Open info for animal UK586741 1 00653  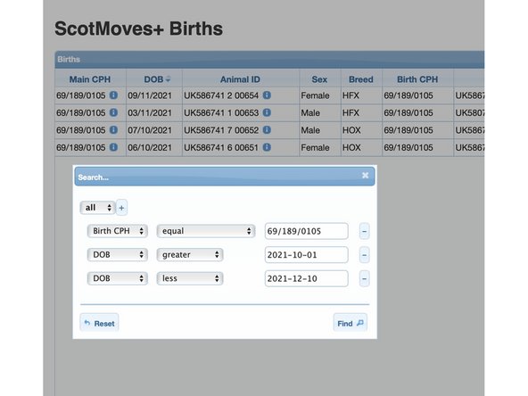tap(267, 112)
